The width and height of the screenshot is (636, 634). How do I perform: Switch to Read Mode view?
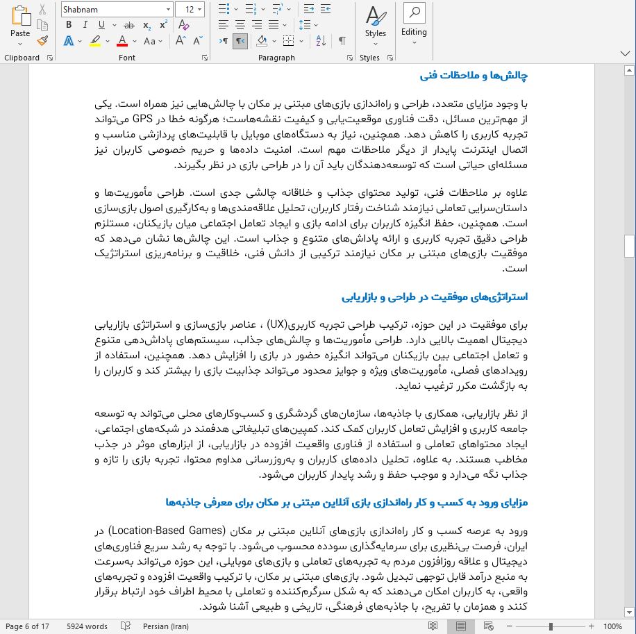click(x=433, y=626)
